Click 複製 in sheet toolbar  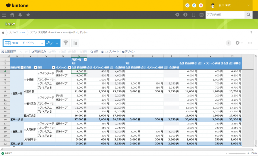[72, 52]
